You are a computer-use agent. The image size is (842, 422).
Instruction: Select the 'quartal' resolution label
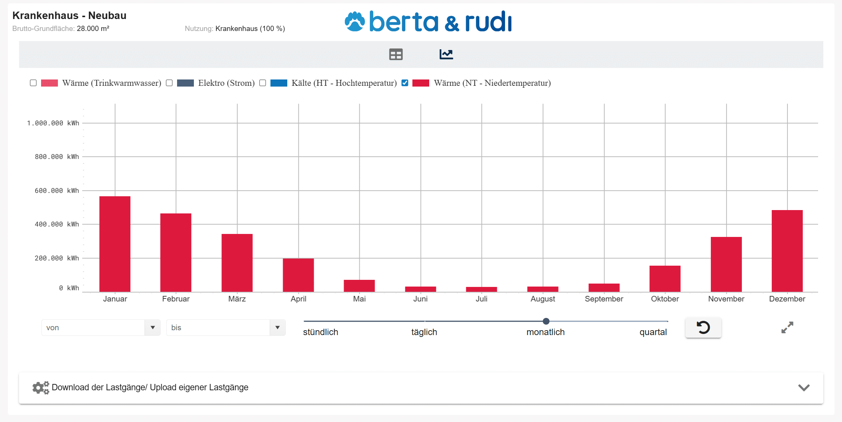653,332
